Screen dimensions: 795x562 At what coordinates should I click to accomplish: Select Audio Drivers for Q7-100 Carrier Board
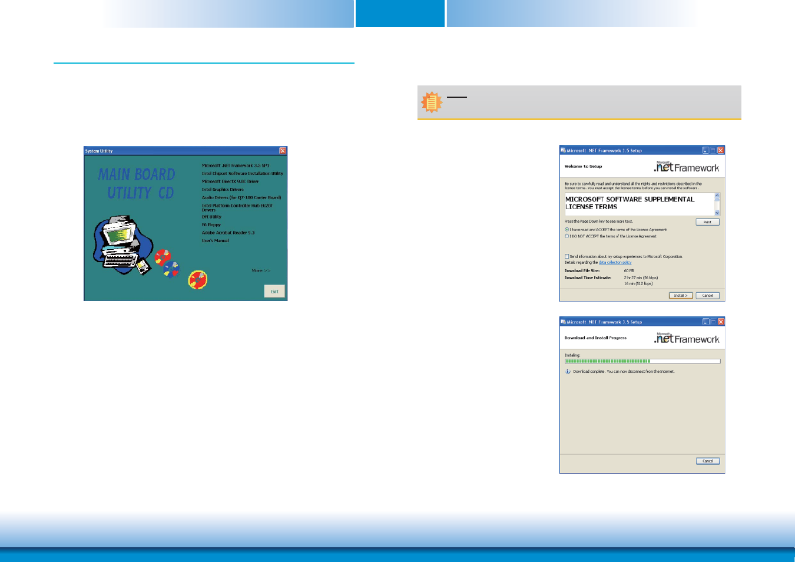coord(241,197)
